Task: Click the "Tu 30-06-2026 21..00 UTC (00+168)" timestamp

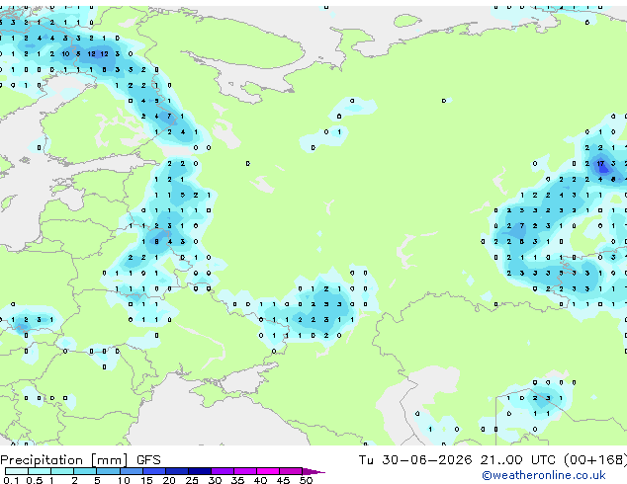Action: coord(493,459)
